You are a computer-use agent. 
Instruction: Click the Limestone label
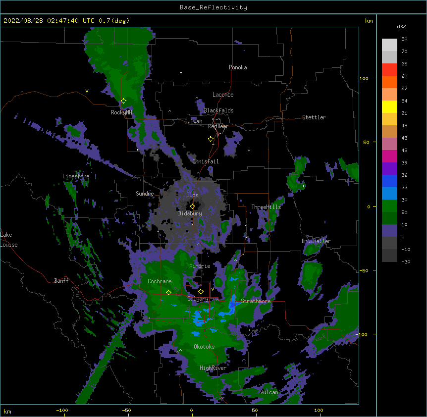76,176
